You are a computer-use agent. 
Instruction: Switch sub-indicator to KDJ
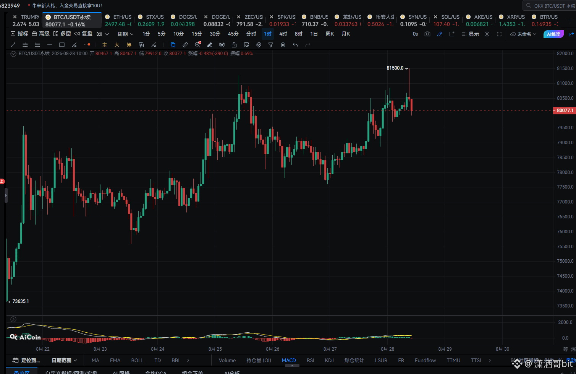(329, 360)
